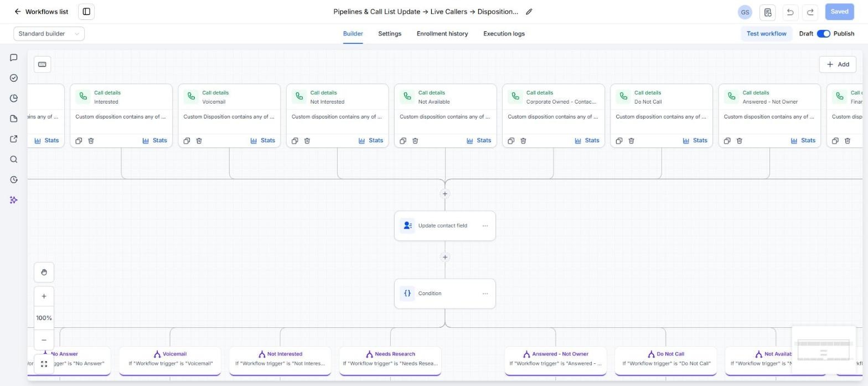Duplicate the Corporate Owned trigger card
The width and height of the screenshot is (868, 386).
511,141
